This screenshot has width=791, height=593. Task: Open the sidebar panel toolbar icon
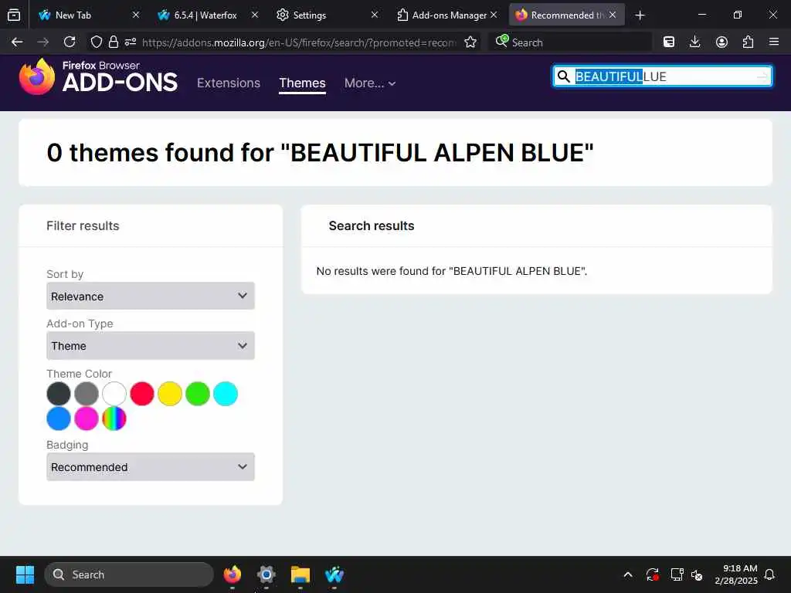(668, 42)
